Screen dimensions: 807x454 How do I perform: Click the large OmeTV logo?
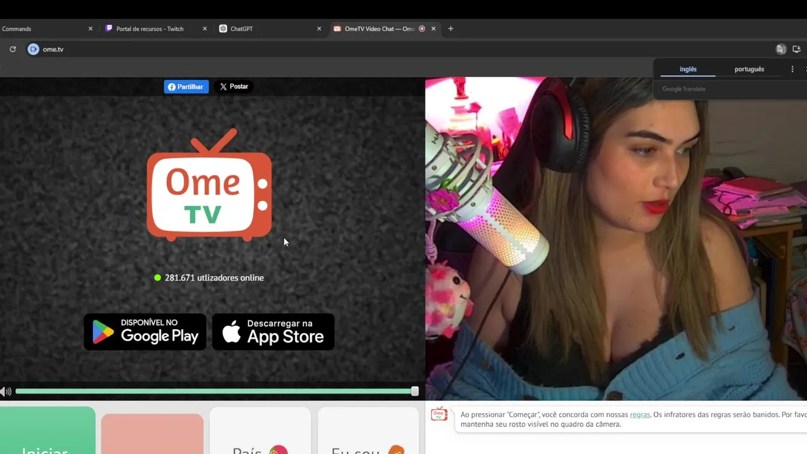pos(209,185)
